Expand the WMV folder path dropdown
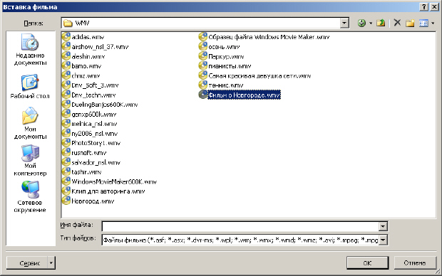 (344, 23)
